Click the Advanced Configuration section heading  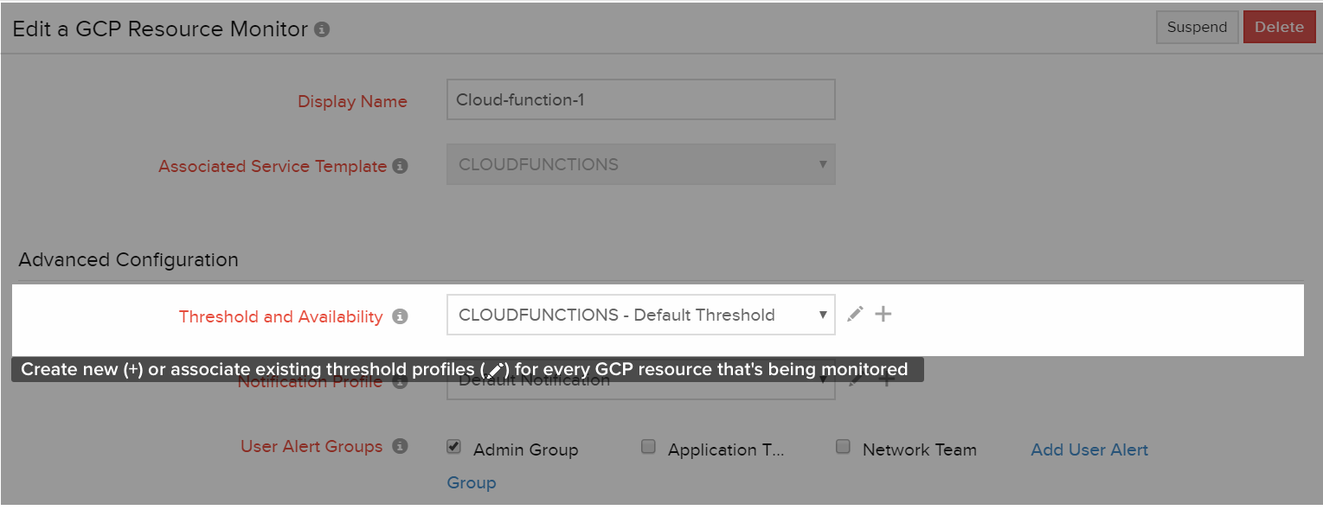point(128,259)
